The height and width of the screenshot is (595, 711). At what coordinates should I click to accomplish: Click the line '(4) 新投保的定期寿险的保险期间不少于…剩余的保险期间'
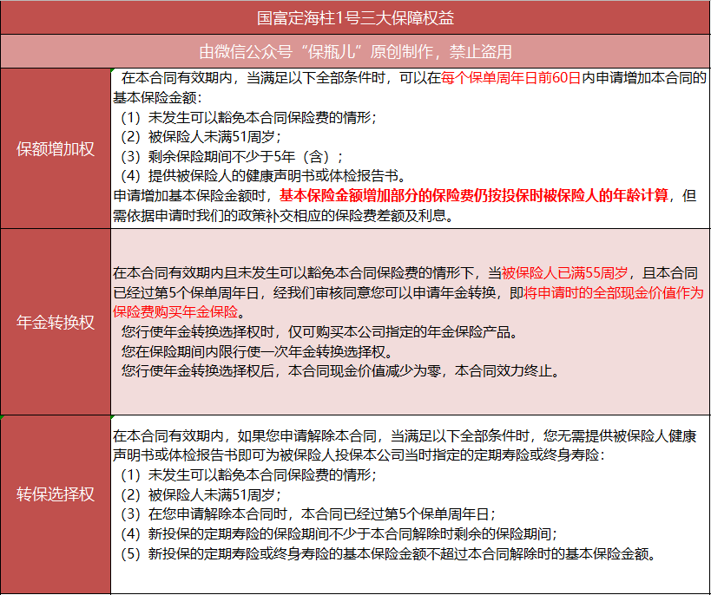[339, 533]
